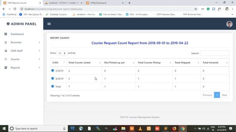This screenshot has height=132, width=236.
Task: Expand row details for 3/2019
Action: point(52,70)
